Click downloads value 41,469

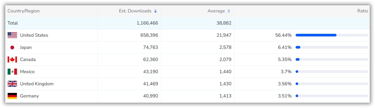[x=150, y=84]
